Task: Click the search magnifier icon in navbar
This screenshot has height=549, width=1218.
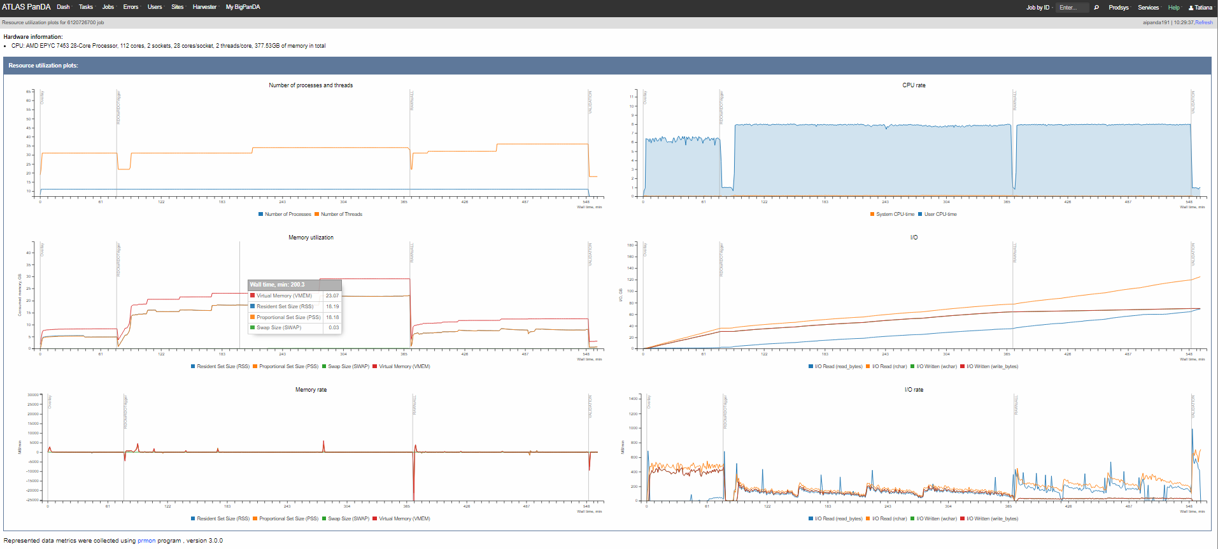Action: click(x=1096, y=8)
